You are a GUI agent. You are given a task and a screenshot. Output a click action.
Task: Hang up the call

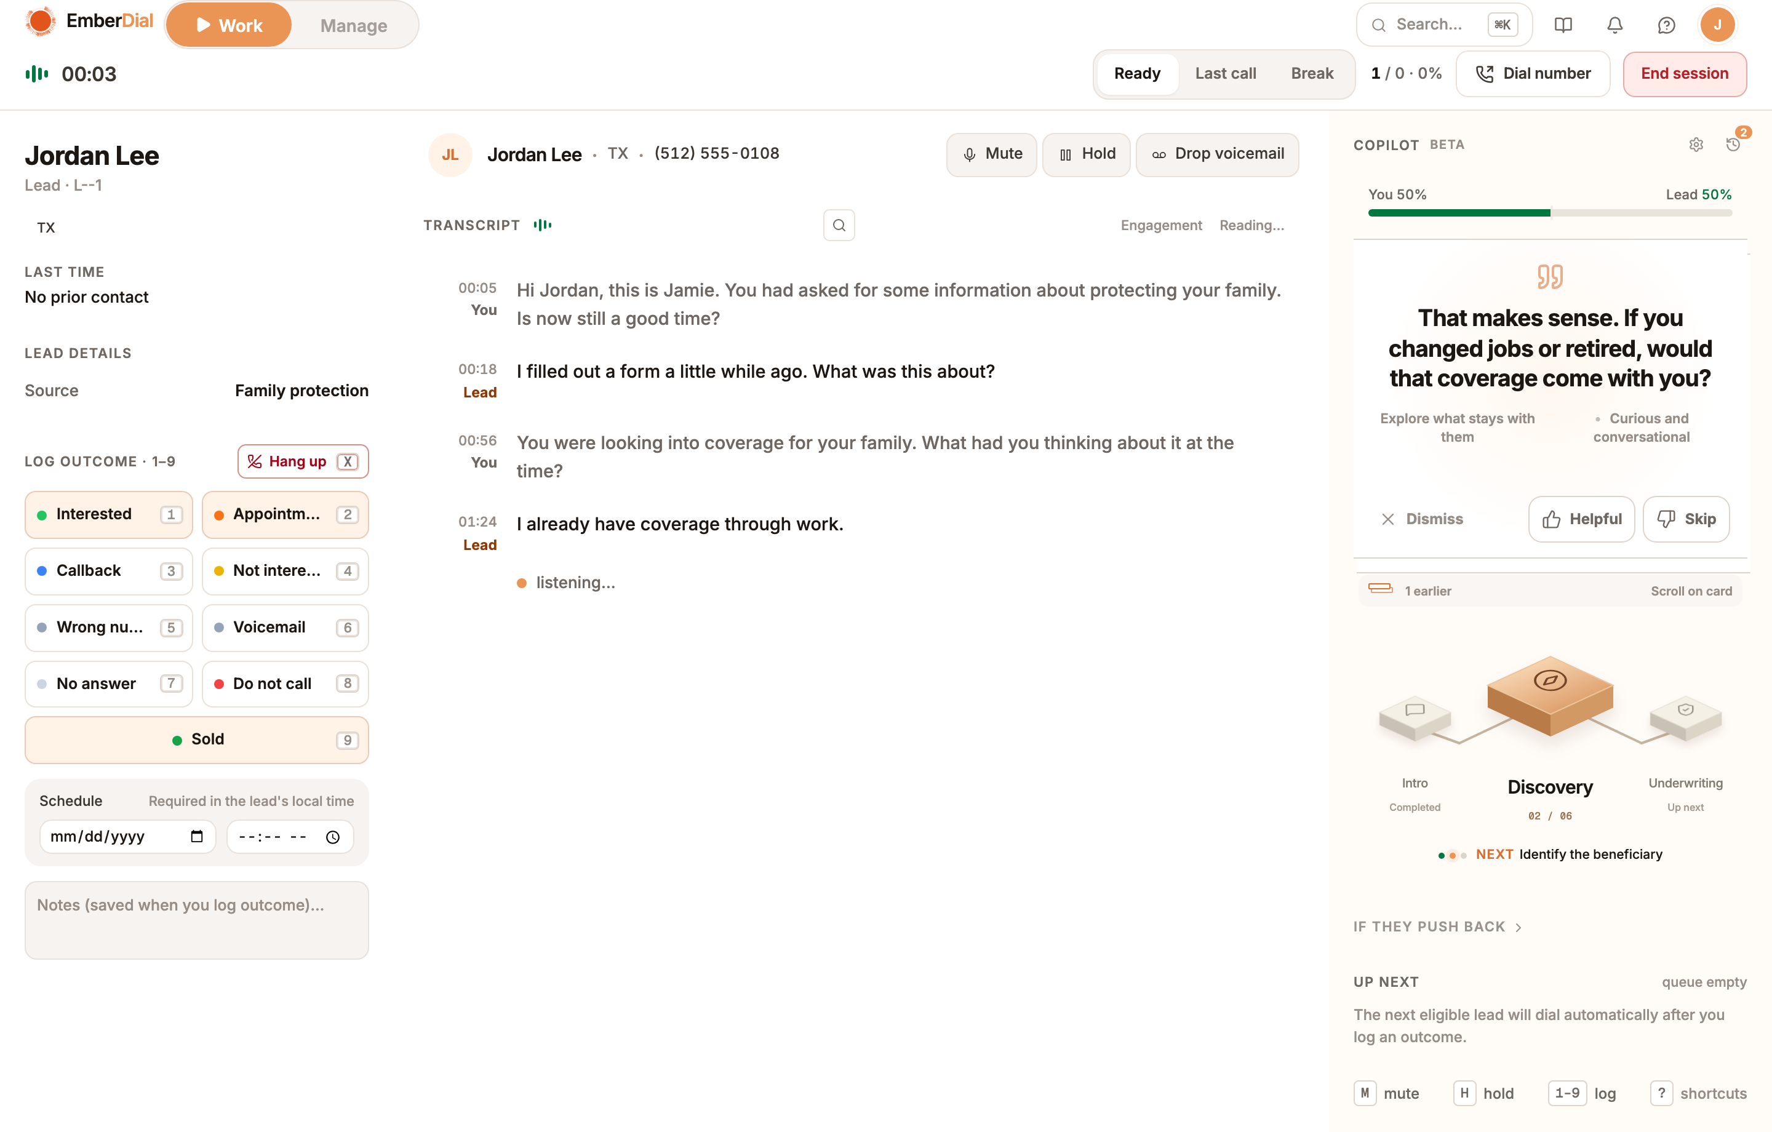click(303, 461)
